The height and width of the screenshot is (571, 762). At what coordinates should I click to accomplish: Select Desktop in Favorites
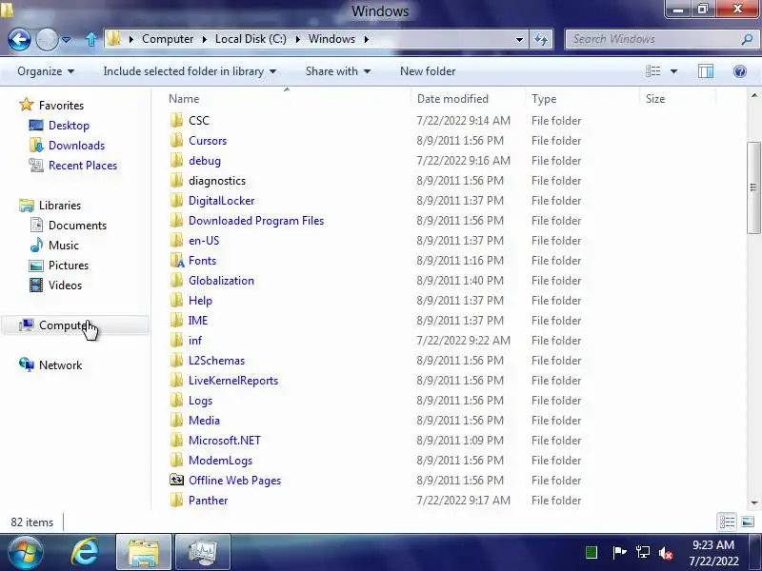pyautogui.click(x=69, y=126)
